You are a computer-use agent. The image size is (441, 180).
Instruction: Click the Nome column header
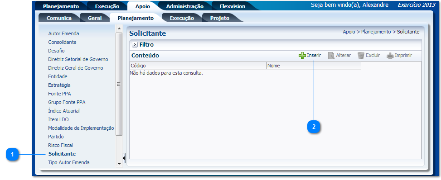tap(314, 66)
